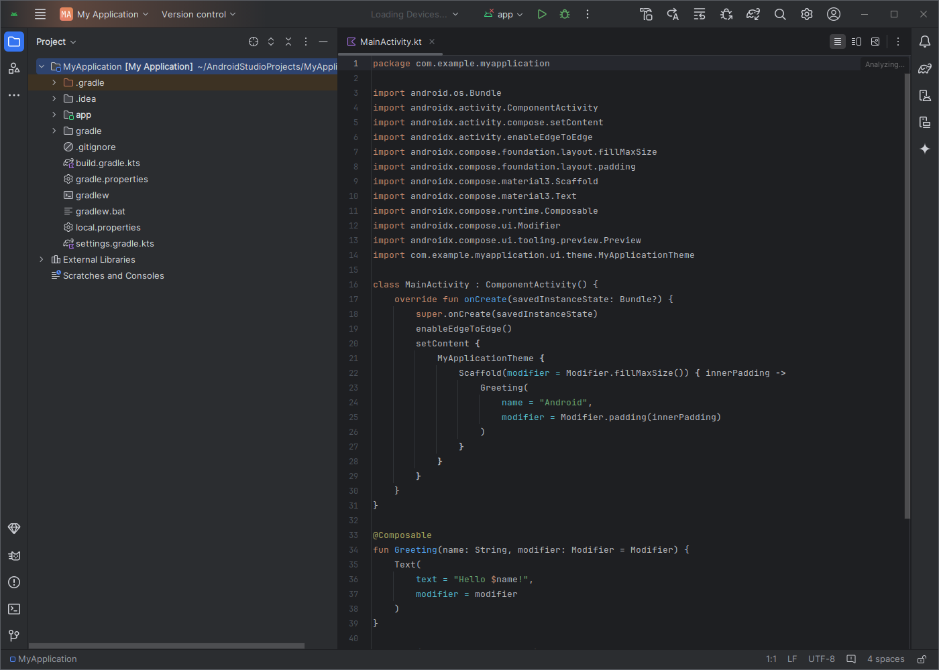Image resolution: width=939 pixels, height=670 pixels.
Task: Run the app with the green play icon
Action: point(542,14)
